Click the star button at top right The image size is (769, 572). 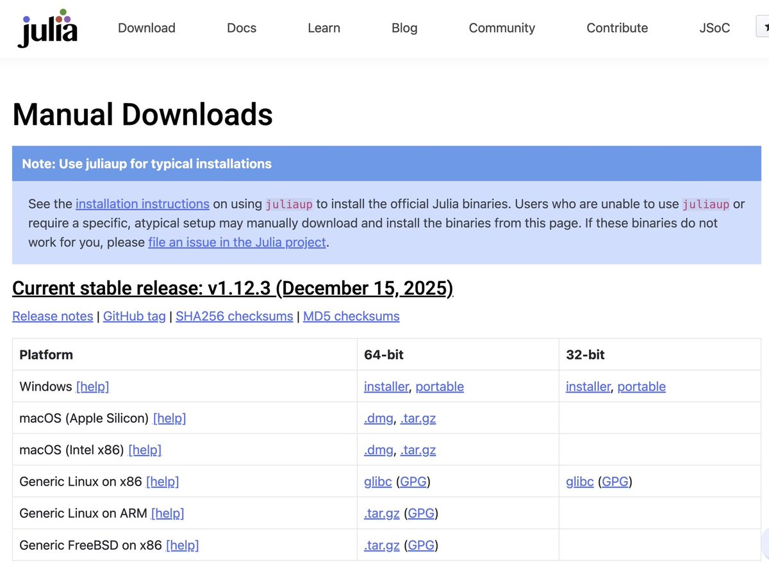point(763,28)
